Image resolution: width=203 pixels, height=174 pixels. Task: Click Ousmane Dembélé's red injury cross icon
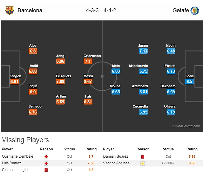[46, 157]
